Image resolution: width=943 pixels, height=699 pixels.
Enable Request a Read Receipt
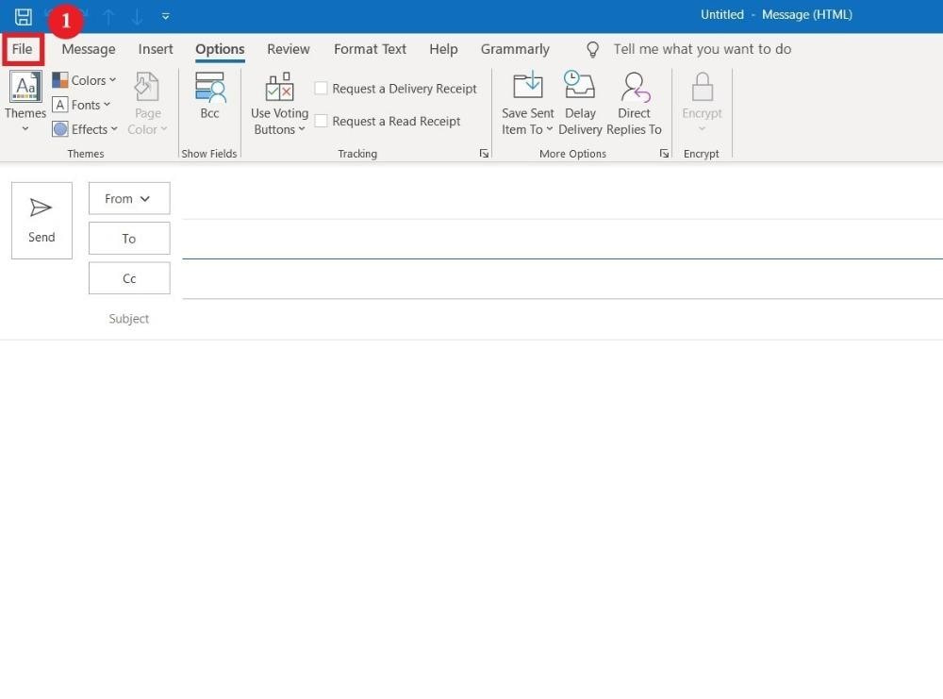point(322,121)
